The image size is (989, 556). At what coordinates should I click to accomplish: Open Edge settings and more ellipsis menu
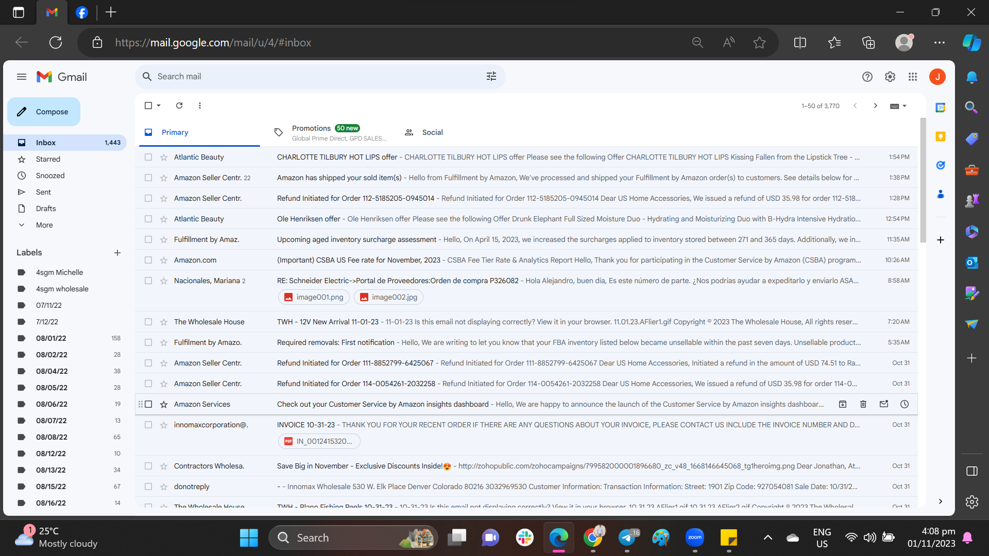pyautogui.click(x=939, y=43)
